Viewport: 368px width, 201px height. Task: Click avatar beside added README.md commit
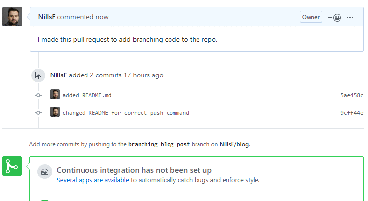pyautogui.click(x=55, y=94)
